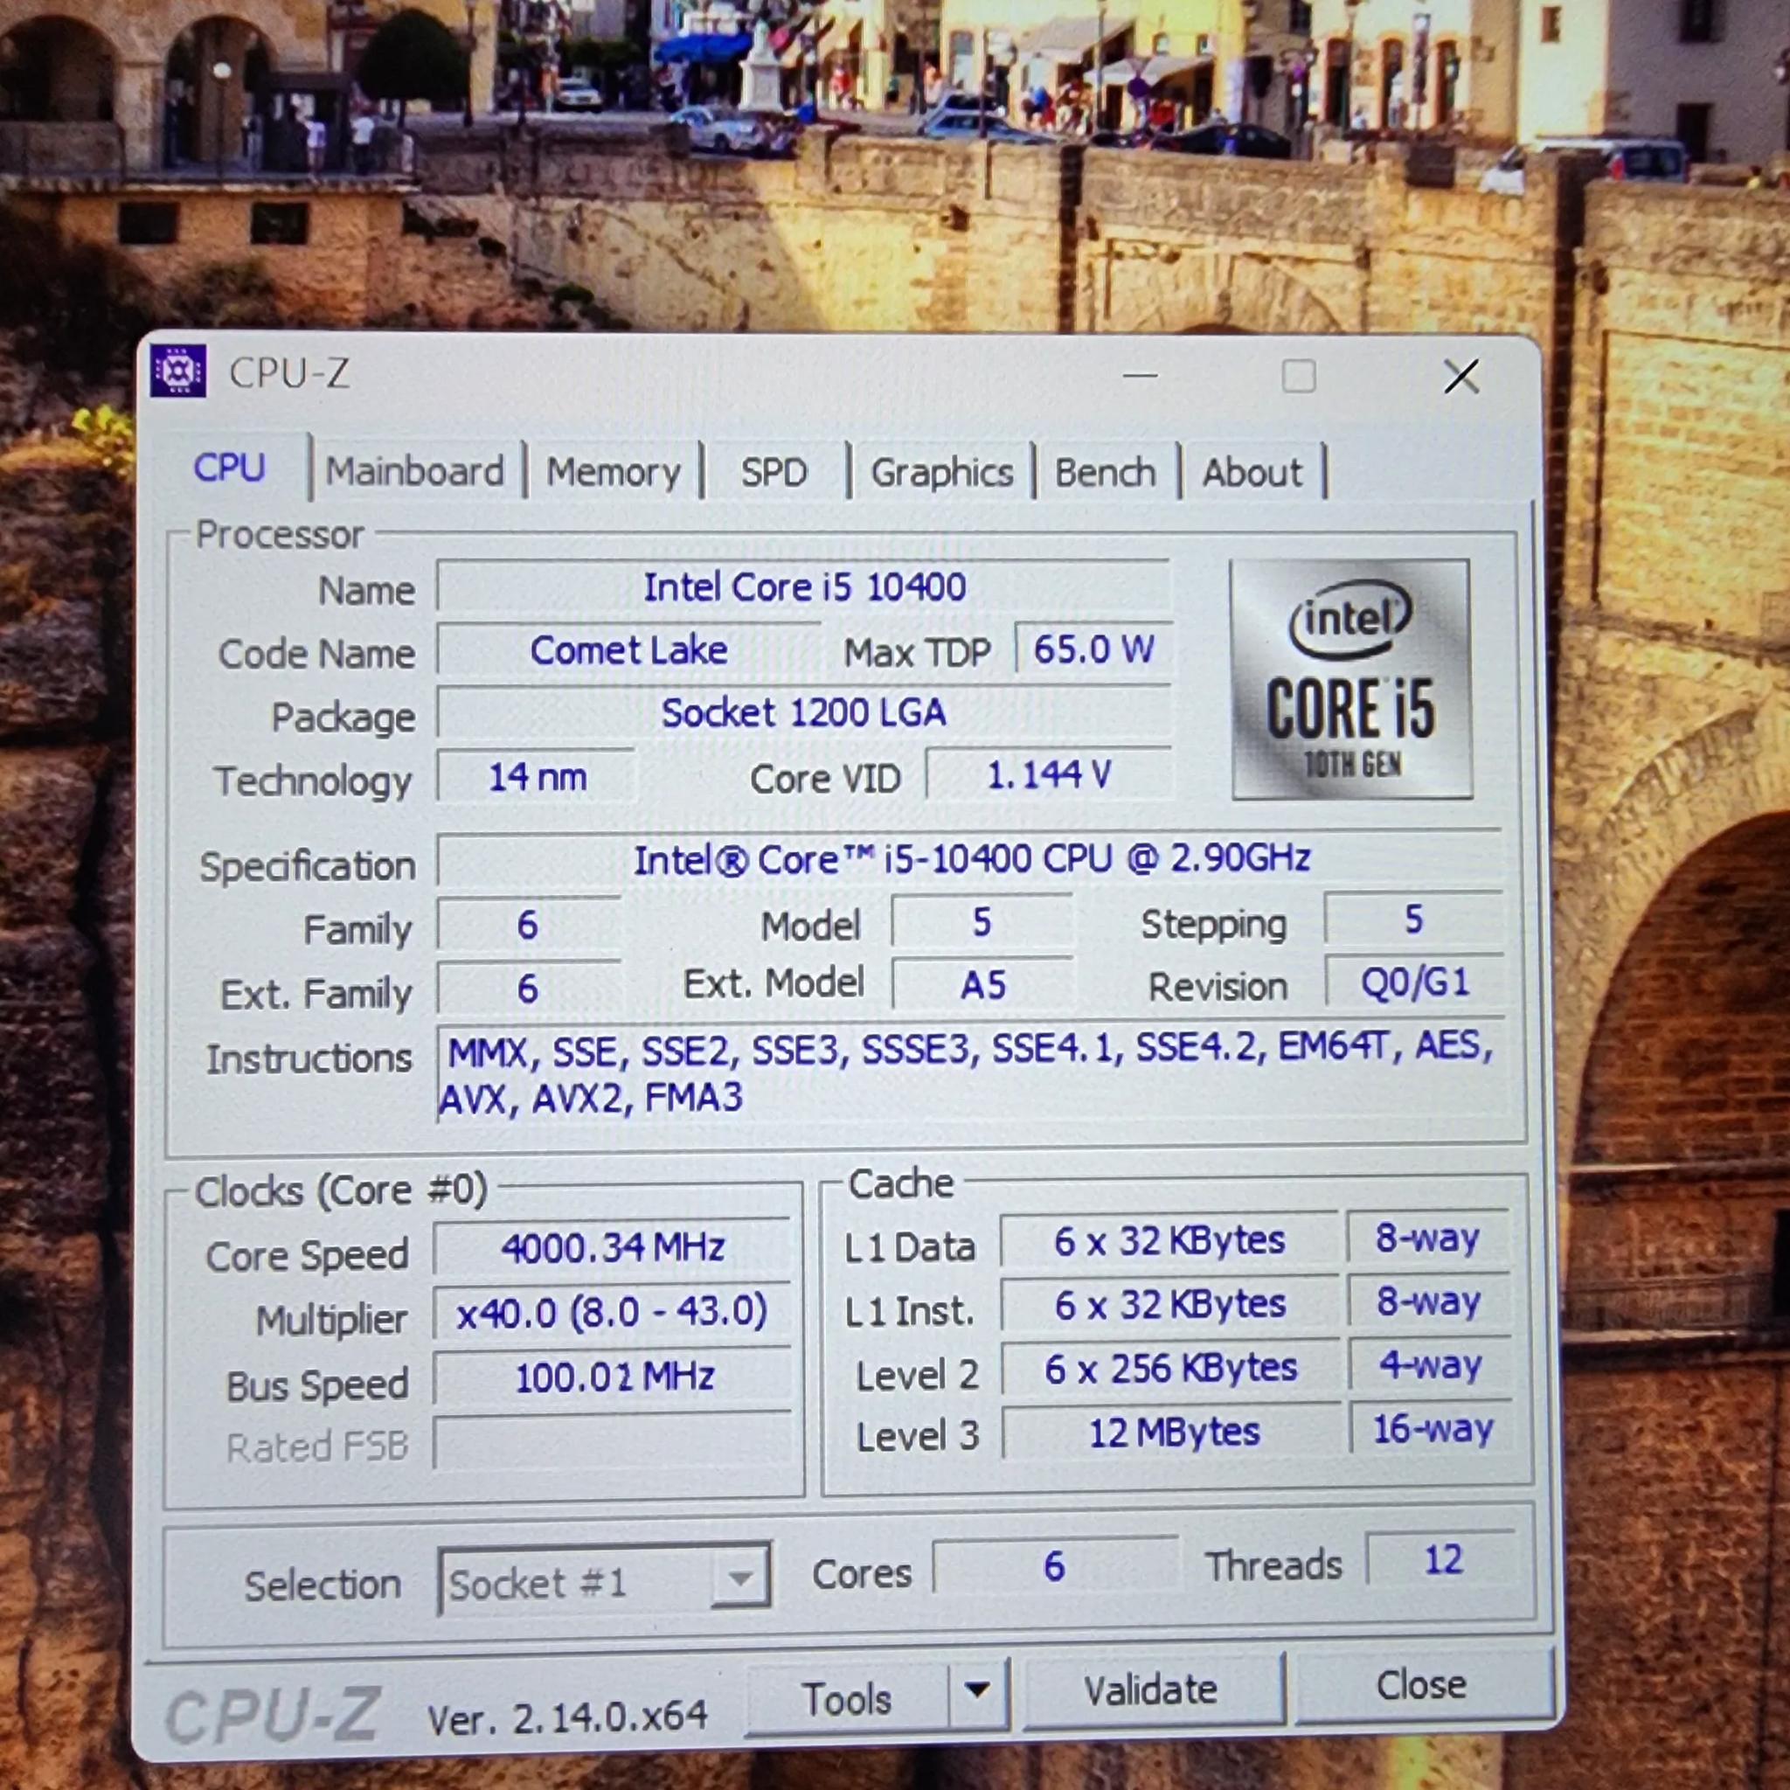Click the Tools button
The height and width of the screenshot is (1790, 1790).
pos(847,1697)
